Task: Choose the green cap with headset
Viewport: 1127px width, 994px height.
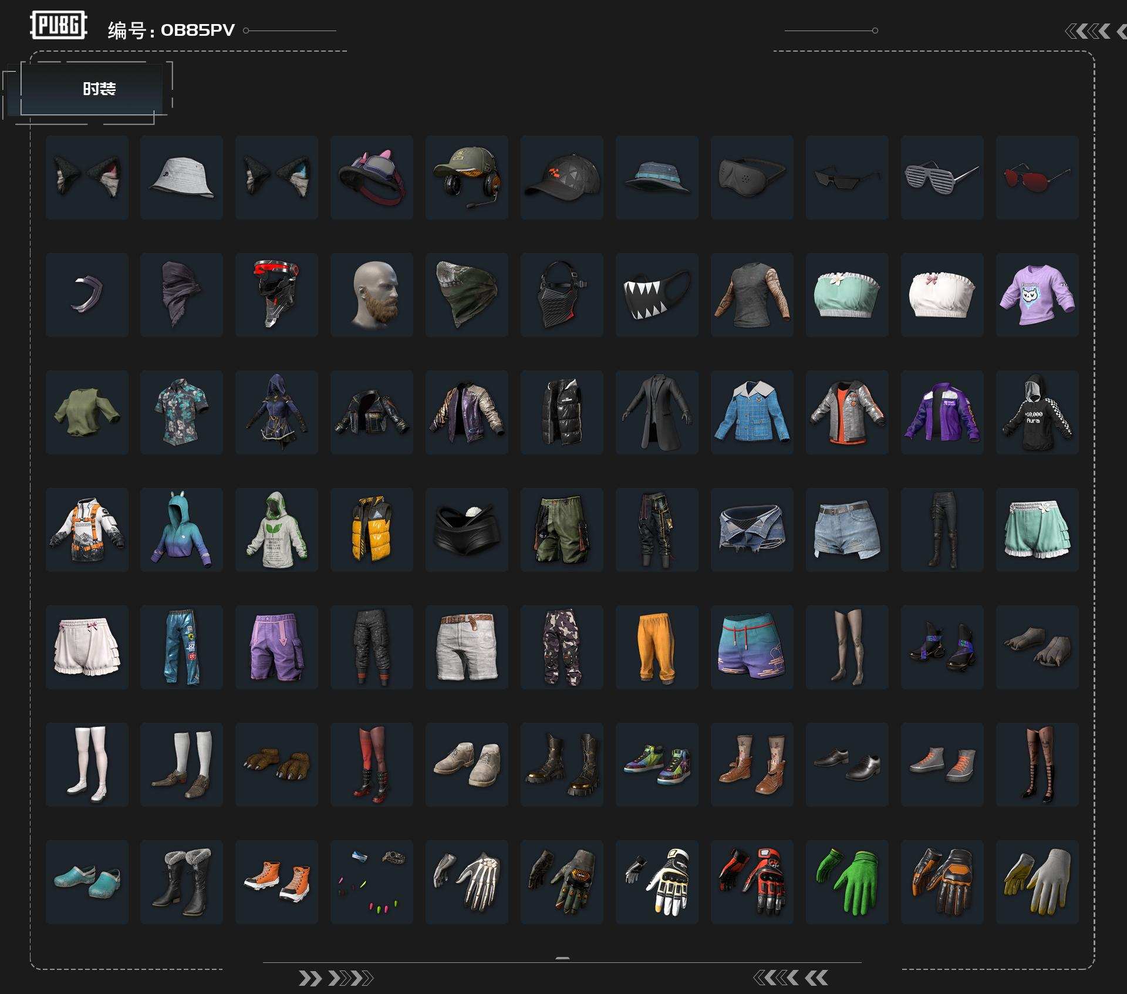Action: pyautogui.click(x=467, y=177)
